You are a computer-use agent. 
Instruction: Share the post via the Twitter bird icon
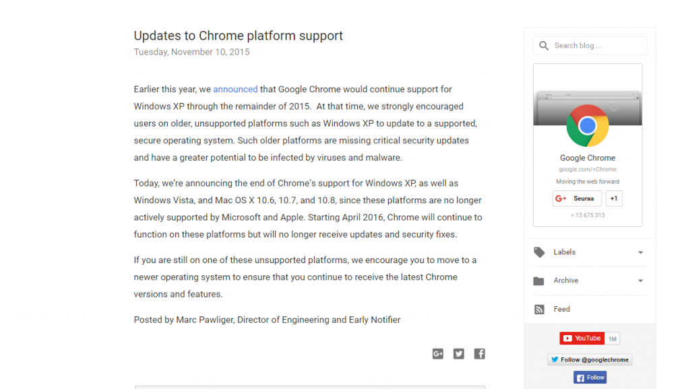pos(458,353)
